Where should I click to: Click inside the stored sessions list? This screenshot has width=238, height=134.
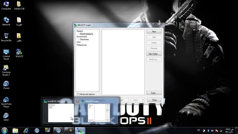coord(123,62)
